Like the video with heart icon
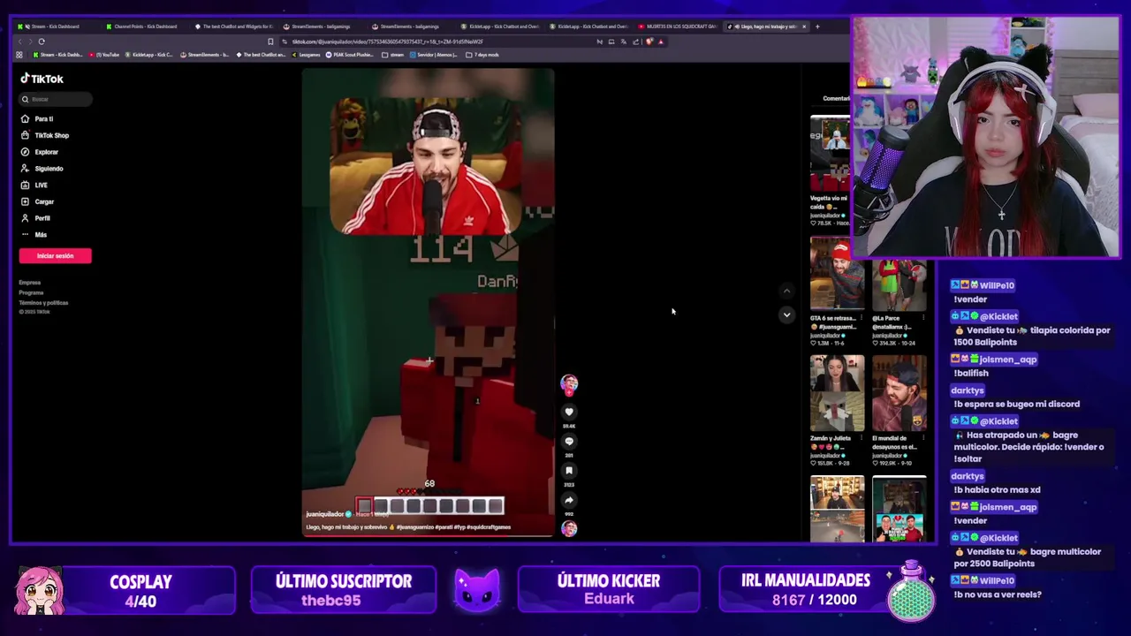Screen dimensions: 1131x636 coord(569,412)
